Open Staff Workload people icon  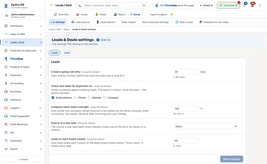(x=6, y=124)
